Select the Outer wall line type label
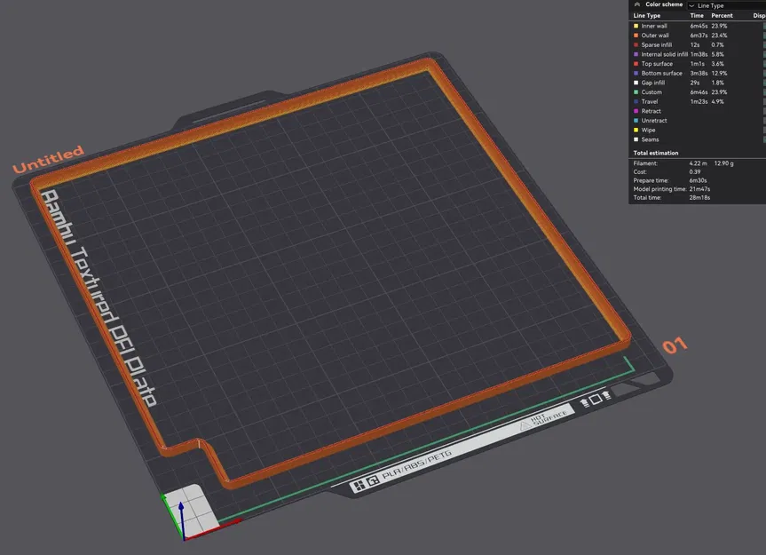 (x=655, y=36)
